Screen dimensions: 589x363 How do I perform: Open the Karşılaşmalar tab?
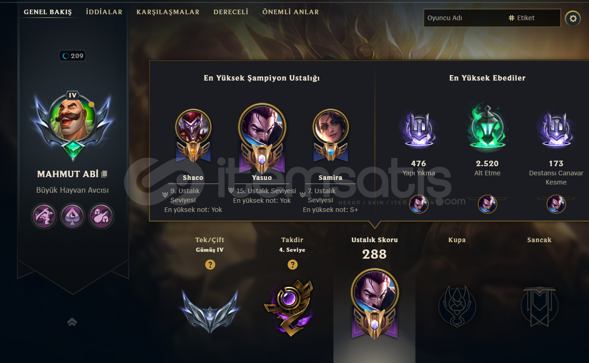[x=168, y=12]
